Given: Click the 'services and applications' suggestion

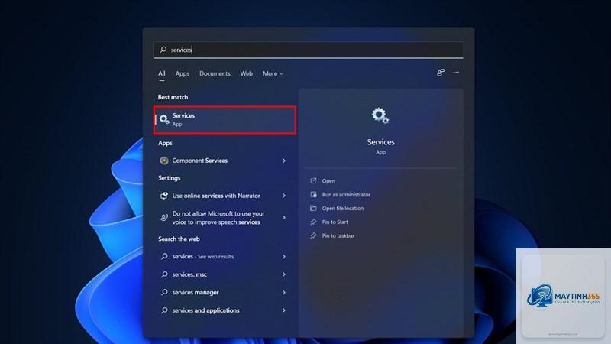Looking at the screenshot, I should pos(223,310).
